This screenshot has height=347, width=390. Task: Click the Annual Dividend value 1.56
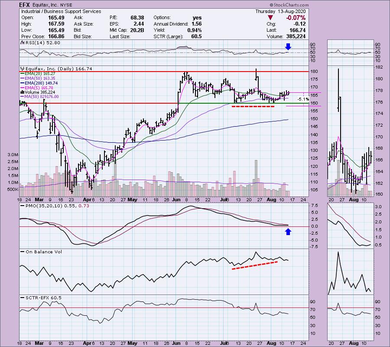tap(196, 24)
